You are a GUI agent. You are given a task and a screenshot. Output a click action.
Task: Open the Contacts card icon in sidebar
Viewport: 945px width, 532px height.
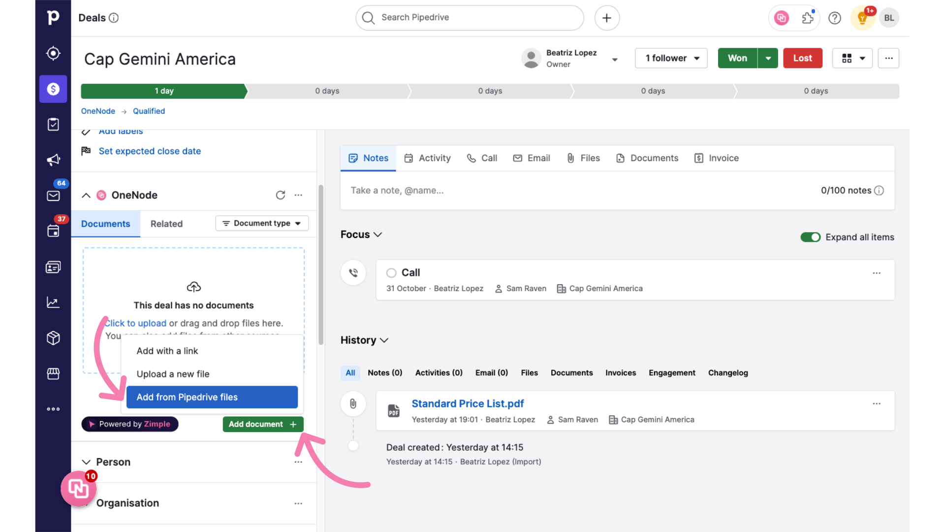53,267
